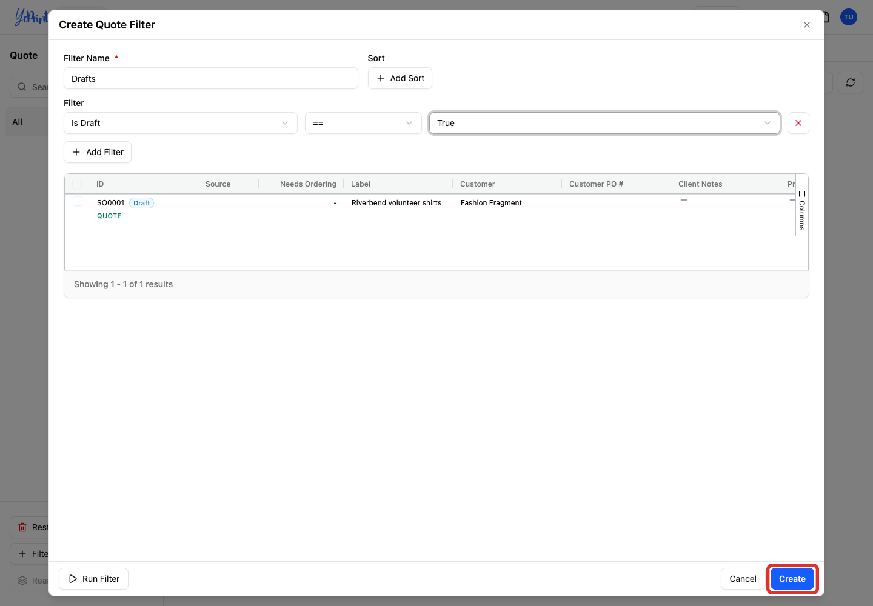Toggle the select-all checkbox in table header
This screenshot has height=606, width=873.
click(77, 184)
